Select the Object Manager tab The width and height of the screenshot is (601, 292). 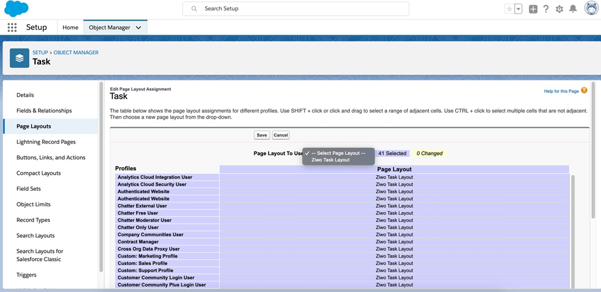pos(109,27)
